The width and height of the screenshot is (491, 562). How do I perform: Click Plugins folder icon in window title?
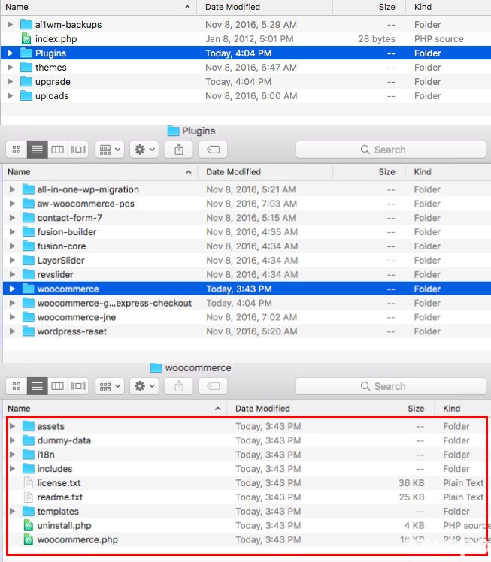pyautogui.click(x=173, y=131)
